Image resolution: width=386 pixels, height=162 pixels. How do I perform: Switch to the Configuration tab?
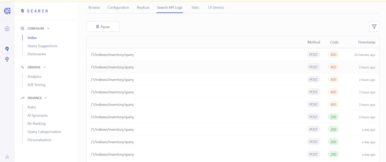(x=119, y=8)
